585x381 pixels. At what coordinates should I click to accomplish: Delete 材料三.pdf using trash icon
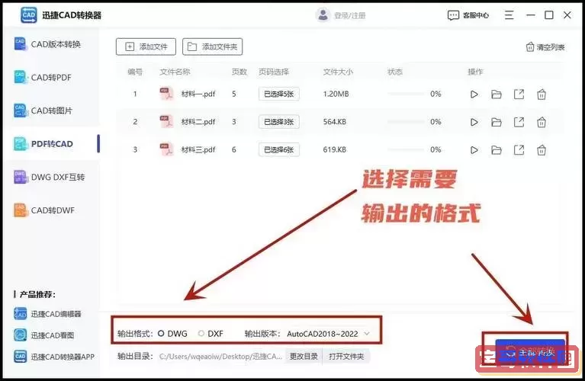(x=542, y=150)
